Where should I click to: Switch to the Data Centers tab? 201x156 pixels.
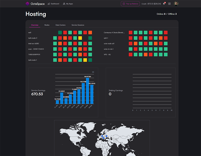point(61,25)
